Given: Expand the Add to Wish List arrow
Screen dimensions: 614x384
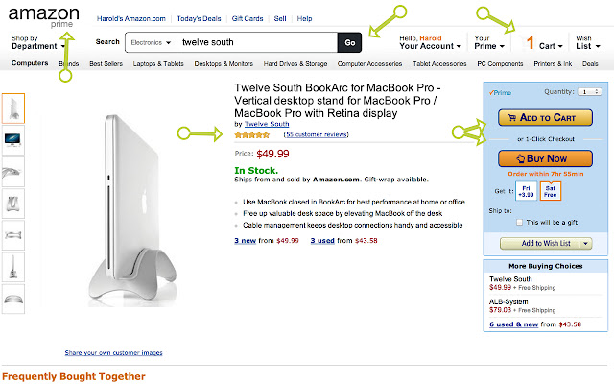Looking at the screenshot, I should tap(585, 243).
